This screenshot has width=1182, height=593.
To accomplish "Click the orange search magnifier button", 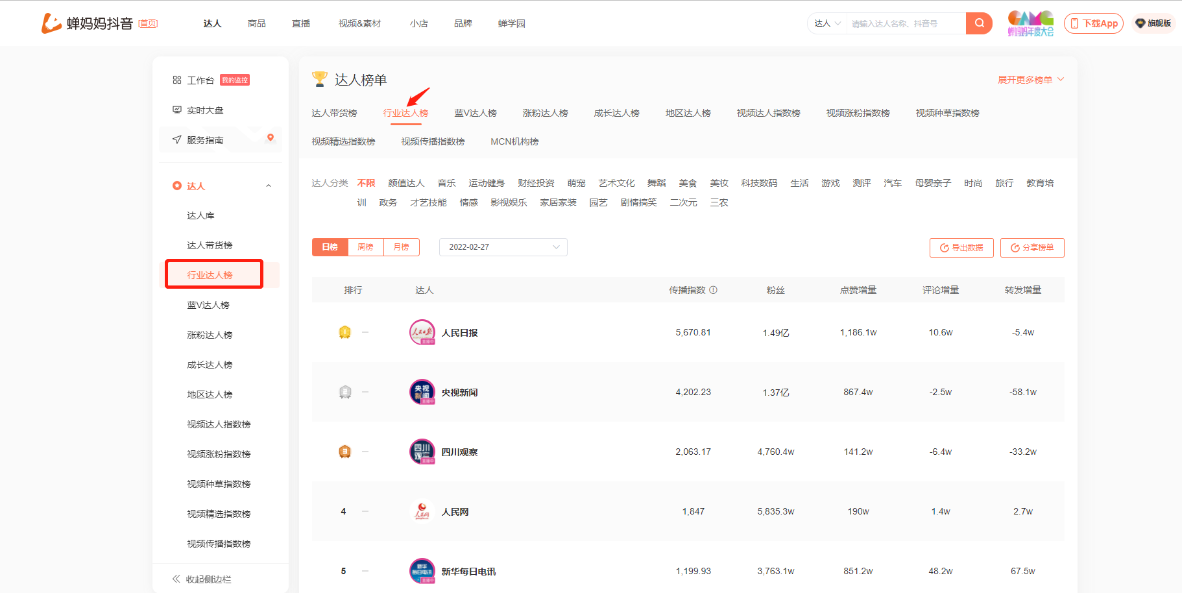I will pyautogui.click(x=979, y=23).
